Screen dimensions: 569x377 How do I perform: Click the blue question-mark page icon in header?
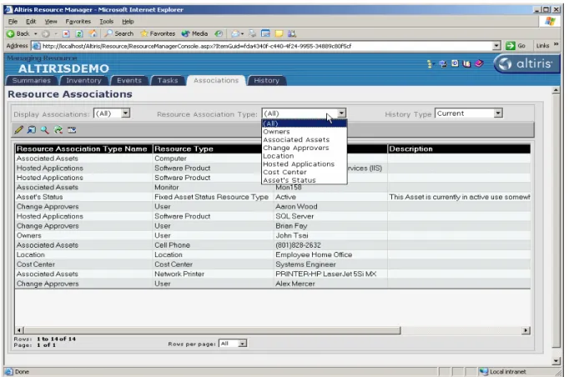(x=455, y=63)
